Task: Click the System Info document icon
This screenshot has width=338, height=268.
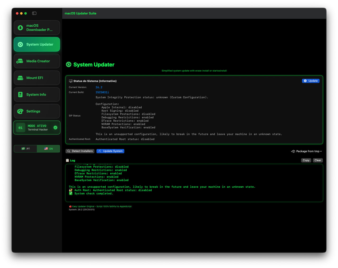Action: (20, 94)
